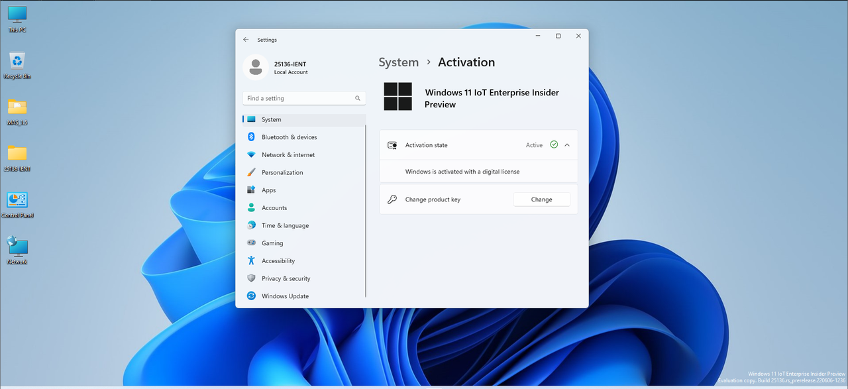Click the 'Active' status text

pos(534,145)
